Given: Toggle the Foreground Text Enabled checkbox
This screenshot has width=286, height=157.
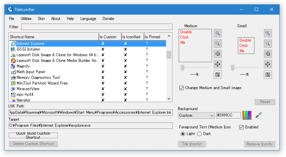Looking at the screenshot, I should click(241, 127).
